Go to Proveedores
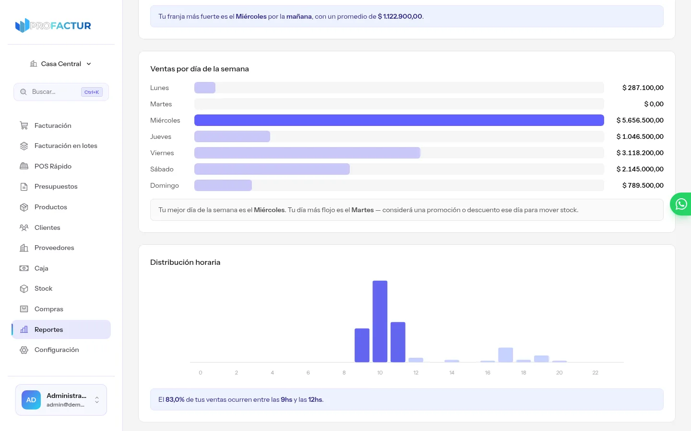 coord(61,248)
